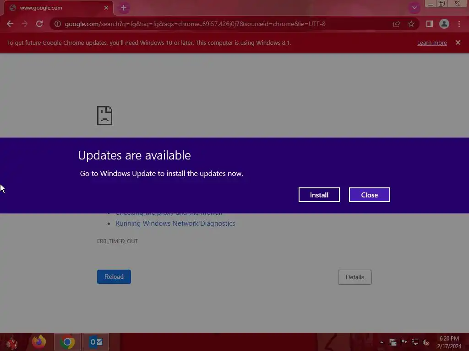Open the Chrome side panel icon
The height and width of the screenshot is (351, 469).
click(430, 24)
